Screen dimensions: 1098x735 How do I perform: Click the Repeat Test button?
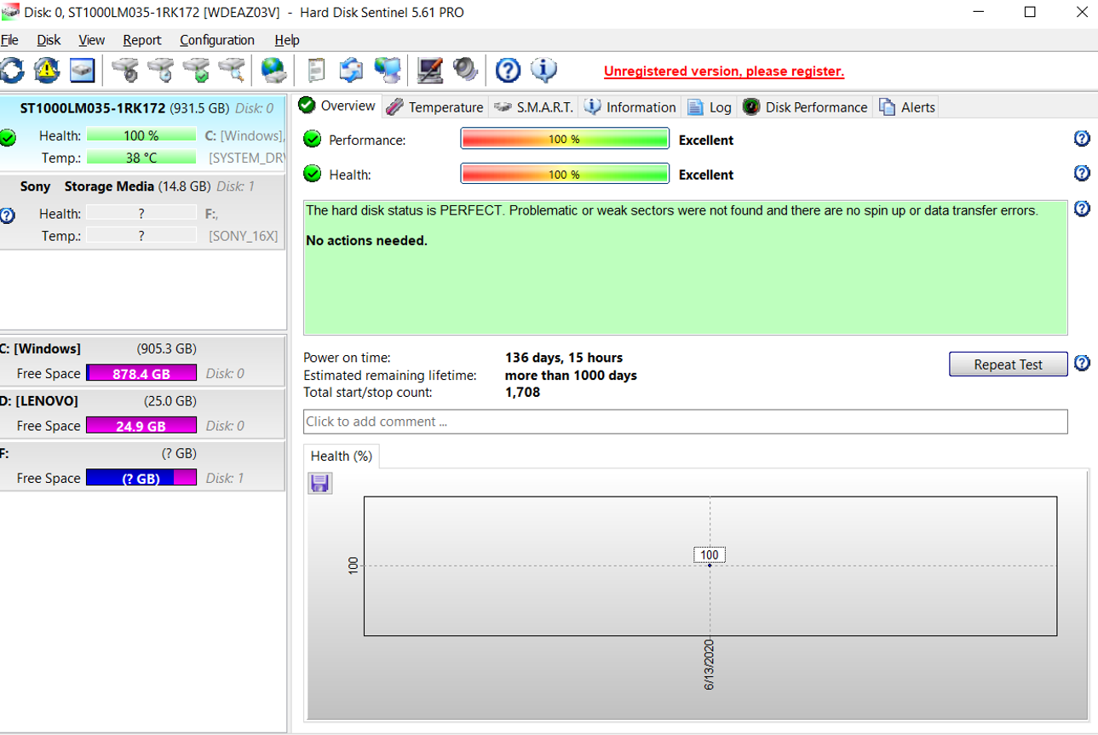1008,365
